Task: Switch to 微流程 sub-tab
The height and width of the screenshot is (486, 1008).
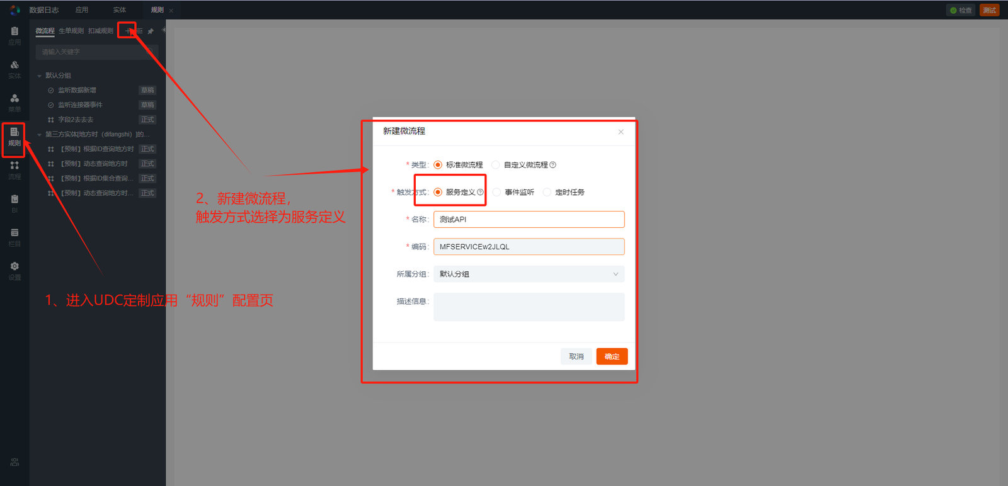Action: tap(45, 31)
